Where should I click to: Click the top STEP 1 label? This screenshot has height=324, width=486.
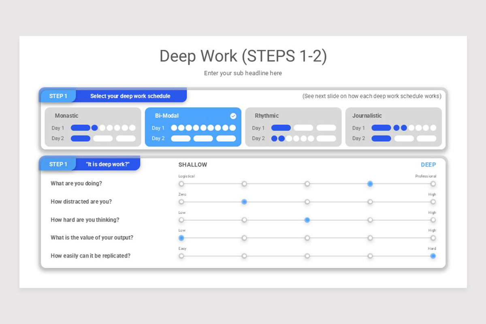(x=58, y=96)
